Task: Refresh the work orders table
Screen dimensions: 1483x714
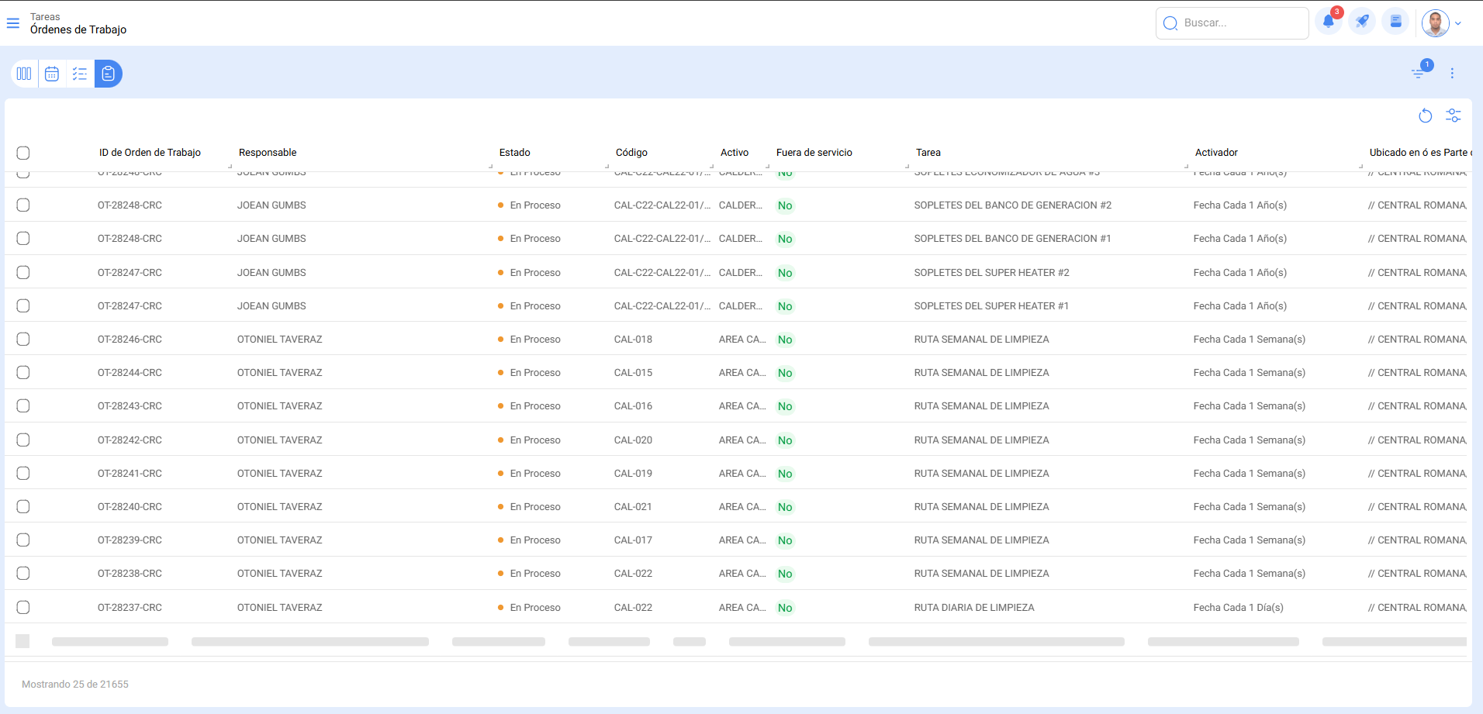Action: [1425, 116]
